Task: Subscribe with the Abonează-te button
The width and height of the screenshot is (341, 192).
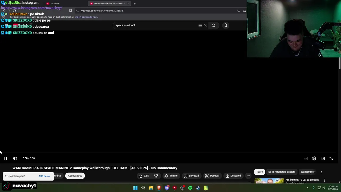Action: (x=75, y=176)
